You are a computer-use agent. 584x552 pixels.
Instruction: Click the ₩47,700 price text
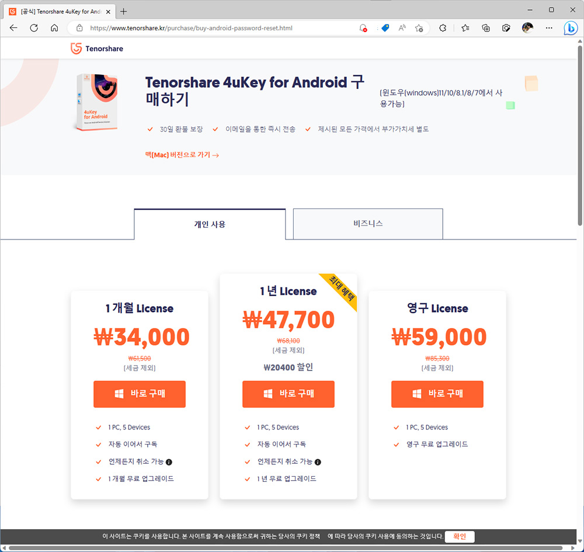pyautogui.click(x=288, y=320)
